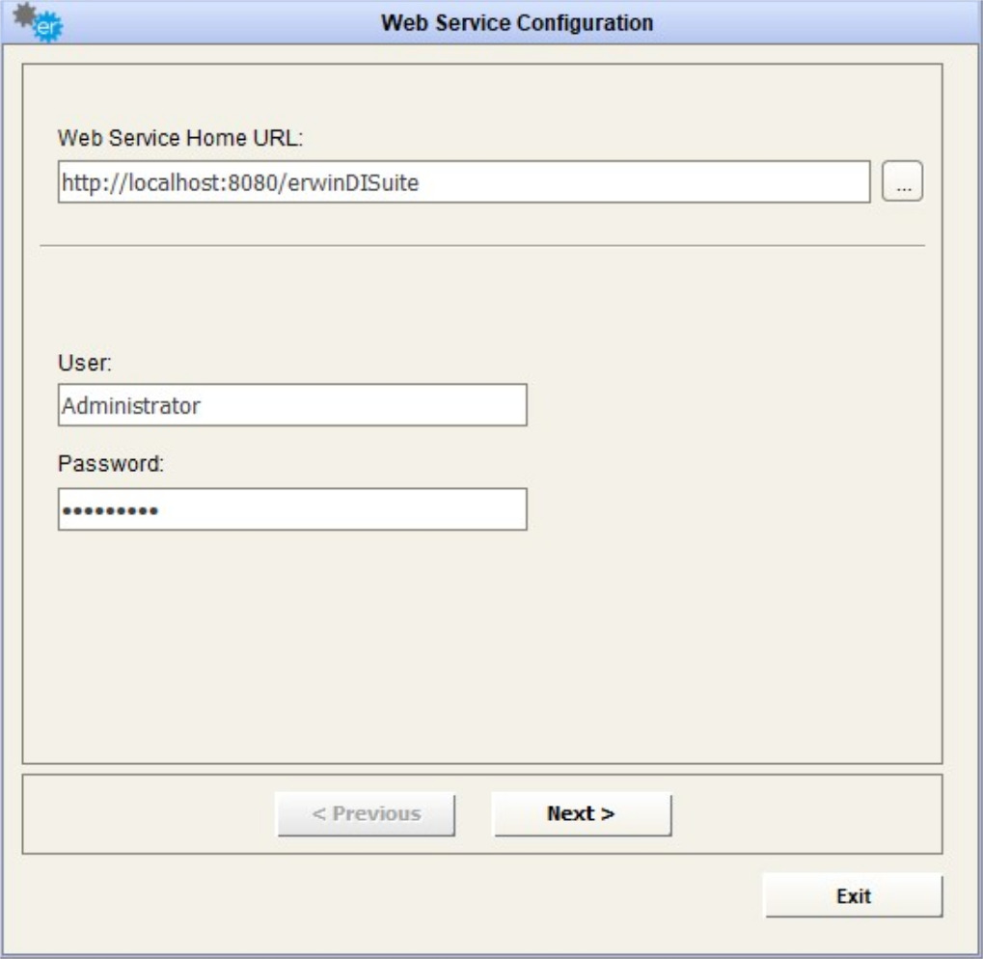
Task: Click the word Administrator in User field
Action: (x=131, y=406)
